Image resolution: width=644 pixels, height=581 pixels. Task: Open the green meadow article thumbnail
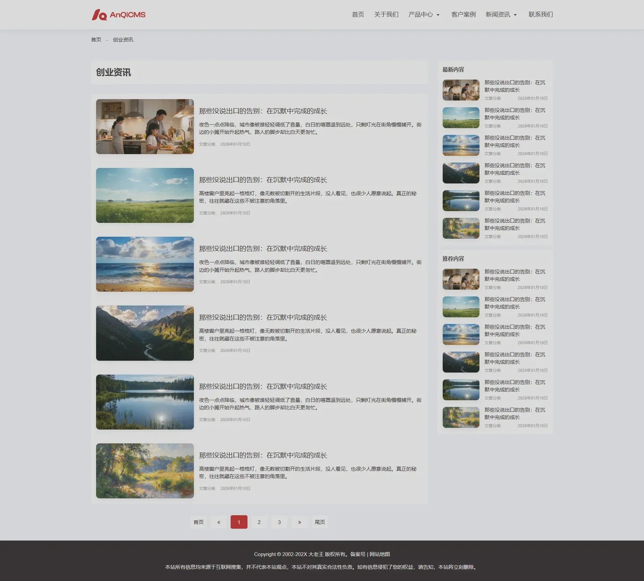pos(145,195)
